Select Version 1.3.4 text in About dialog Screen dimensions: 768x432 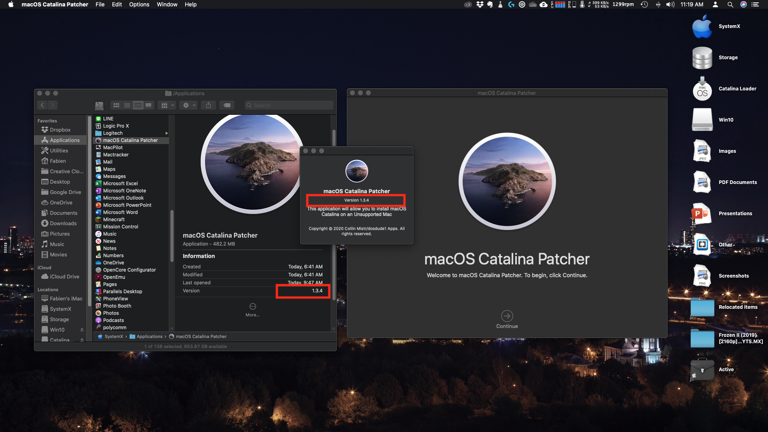(356, 200)
